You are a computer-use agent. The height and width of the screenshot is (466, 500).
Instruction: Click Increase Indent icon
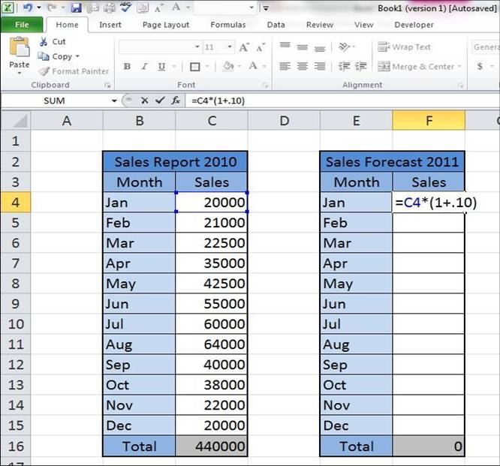tap(361, 66)
